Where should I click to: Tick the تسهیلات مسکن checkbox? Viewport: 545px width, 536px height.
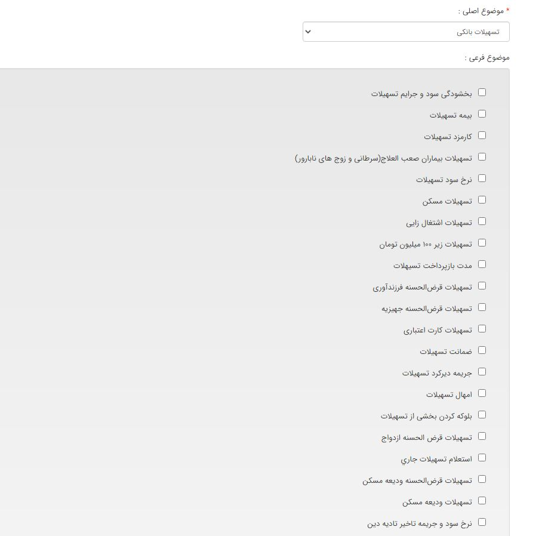click(482, 200)
